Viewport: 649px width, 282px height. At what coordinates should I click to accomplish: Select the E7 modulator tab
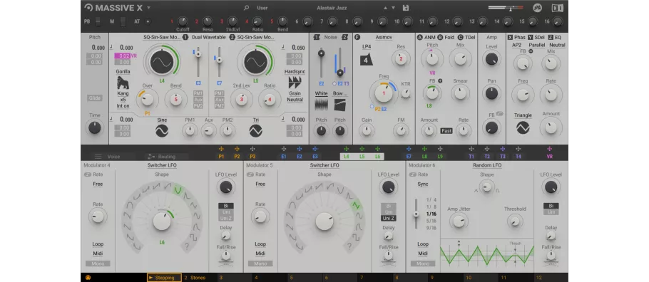(409, 156)
